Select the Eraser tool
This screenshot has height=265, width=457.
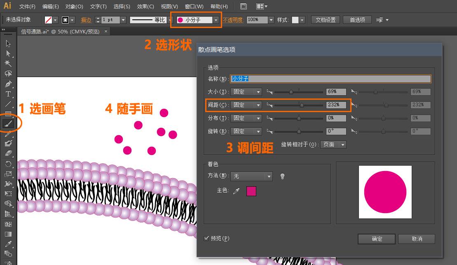click(x=8, y=153)
